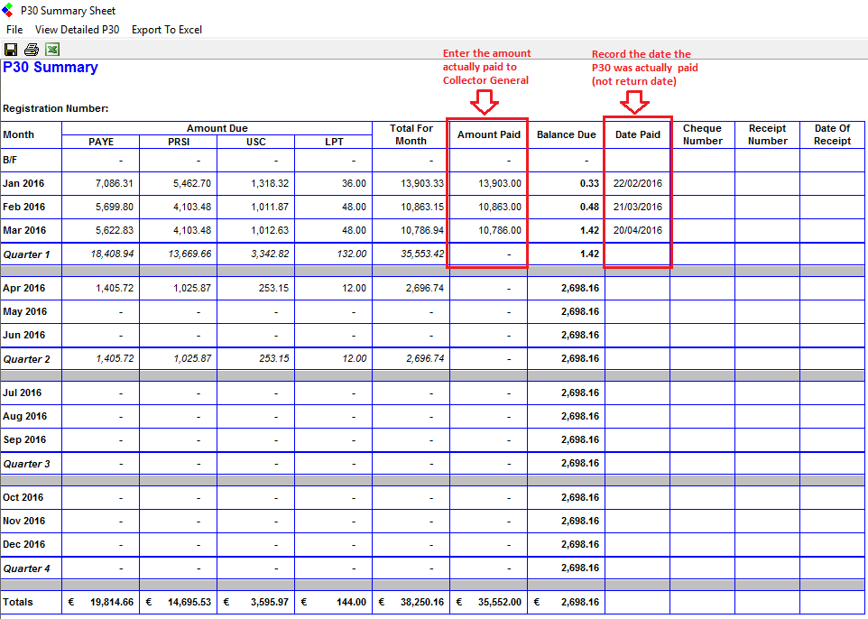Click the Jan 2016 Date Paid cell
The width and height of the screenshot is (868, 619).
click(x=637, y=183)
